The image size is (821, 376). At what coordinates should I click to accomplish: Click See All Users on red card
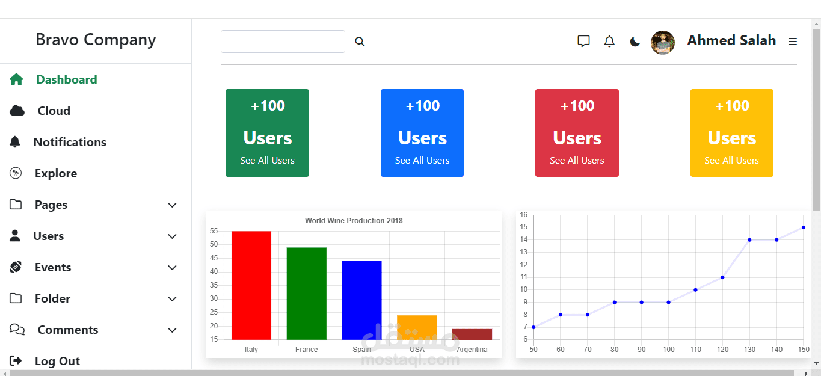pos(577,161)
